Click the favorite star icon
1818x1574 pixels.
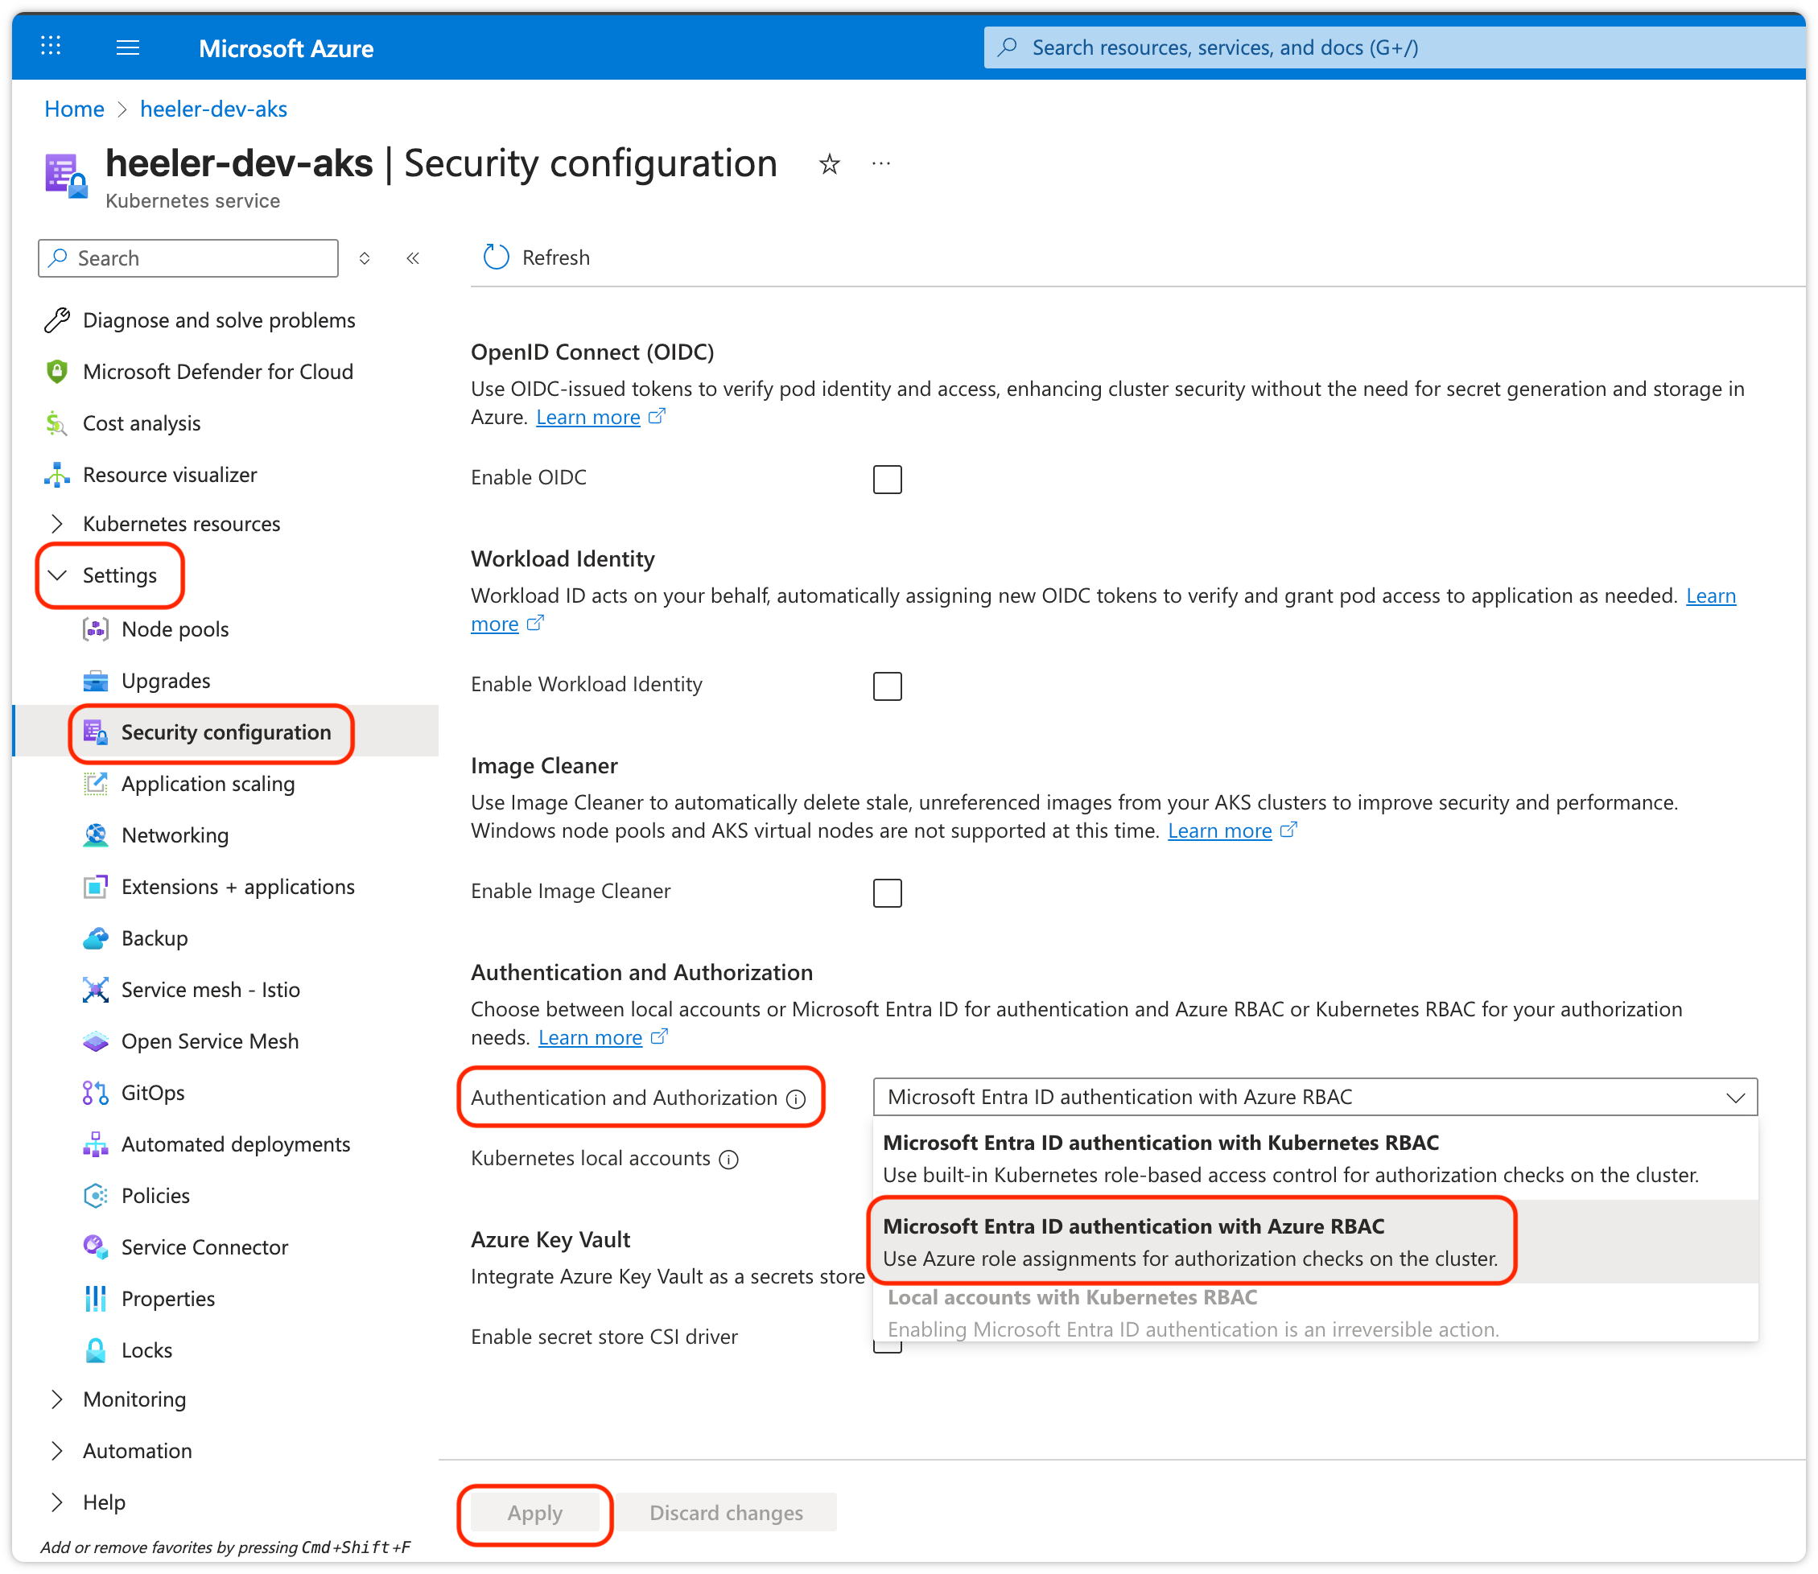click(x=829, y=164)
